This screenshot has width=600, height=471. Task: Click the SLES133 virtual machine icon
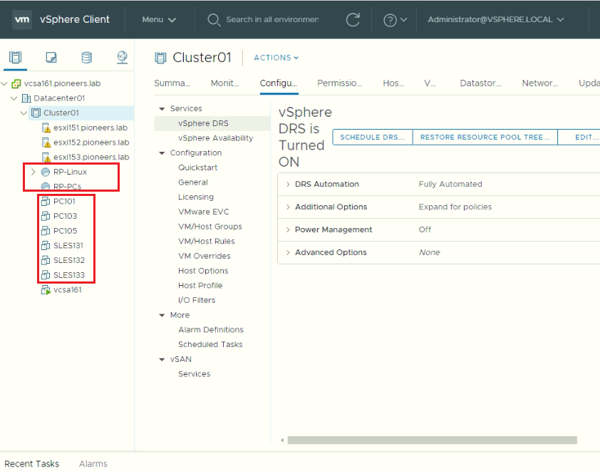(46, 275)
